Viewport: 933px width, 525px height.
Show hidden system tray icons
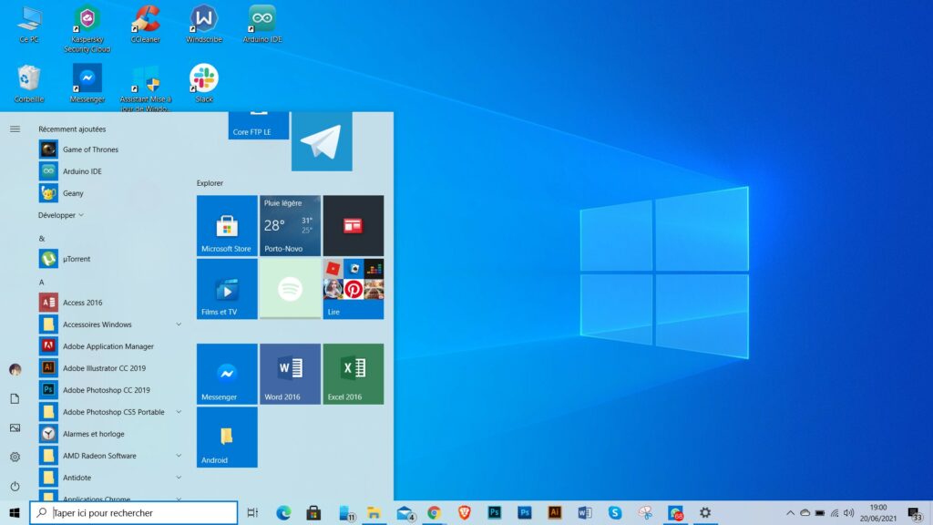pyautogui.click(x=790, y=512)
